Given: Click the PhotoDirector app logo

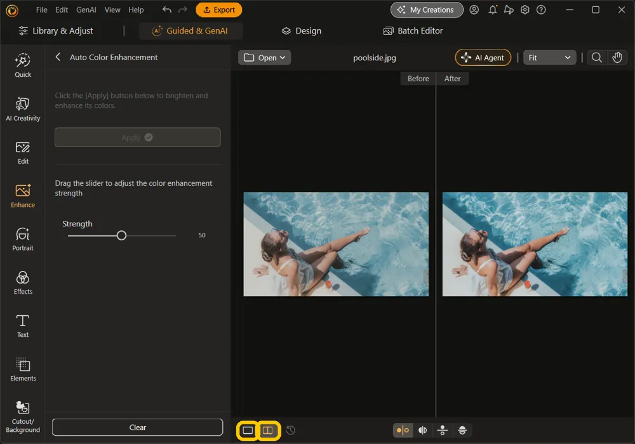Looking at the screenshot, I should (x=12, y=10).
